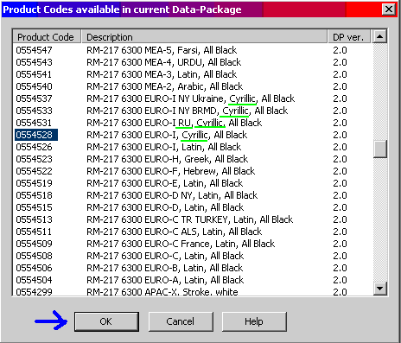The width and height of the screenshot is (401, 343).
Task: Click the scrollbar down arrow
Action: (x=379, y=288)
